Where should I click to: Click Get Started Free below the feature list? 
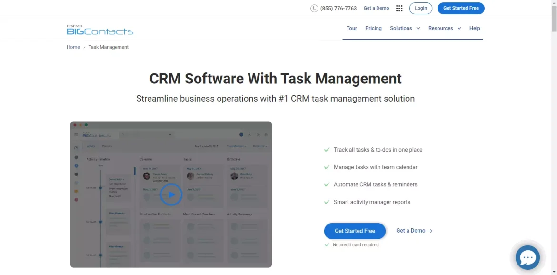click(x=355, y=231)
